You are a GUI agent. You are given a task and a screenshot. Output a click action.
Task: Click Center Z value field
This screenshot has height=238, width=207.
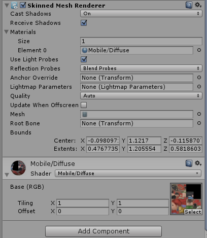point(186,141)
